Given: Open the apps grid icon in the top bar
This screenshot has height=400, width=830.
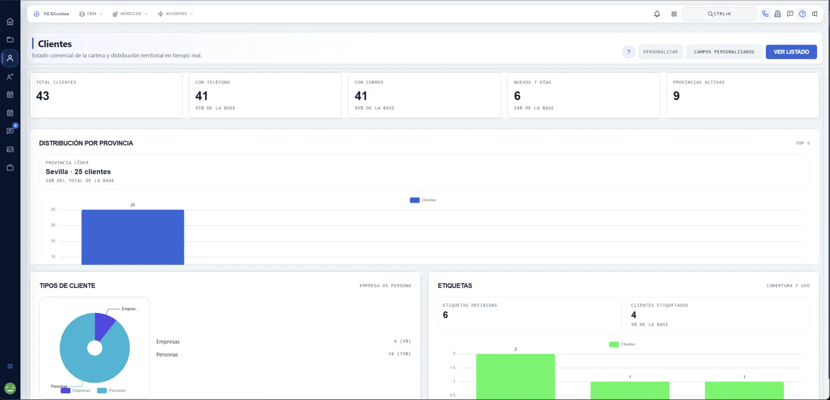Looking at the screenshot, I should [674, 14].
